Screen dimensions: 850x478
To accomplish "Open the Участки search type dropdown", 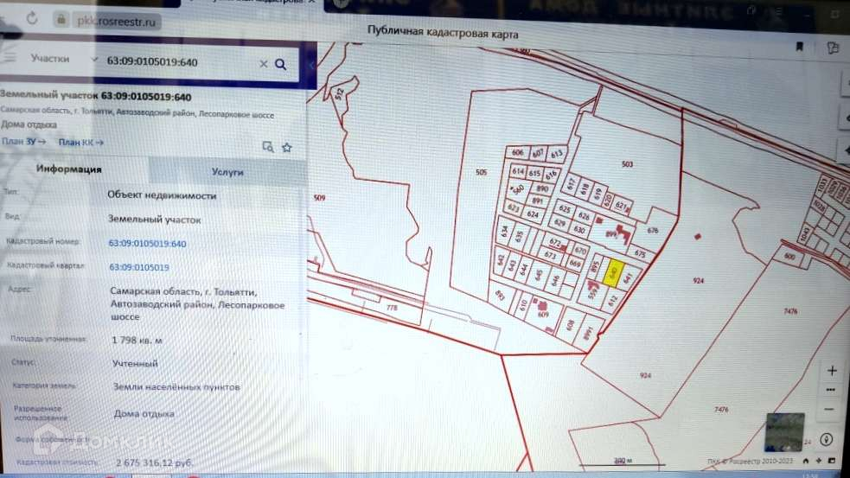I will click(x=64, y=59).
